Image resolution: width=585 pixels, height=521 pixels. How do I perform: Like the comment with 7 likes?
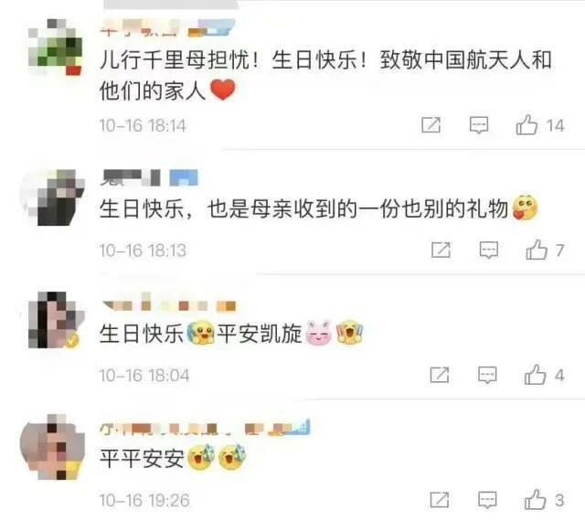pos(537,250)
